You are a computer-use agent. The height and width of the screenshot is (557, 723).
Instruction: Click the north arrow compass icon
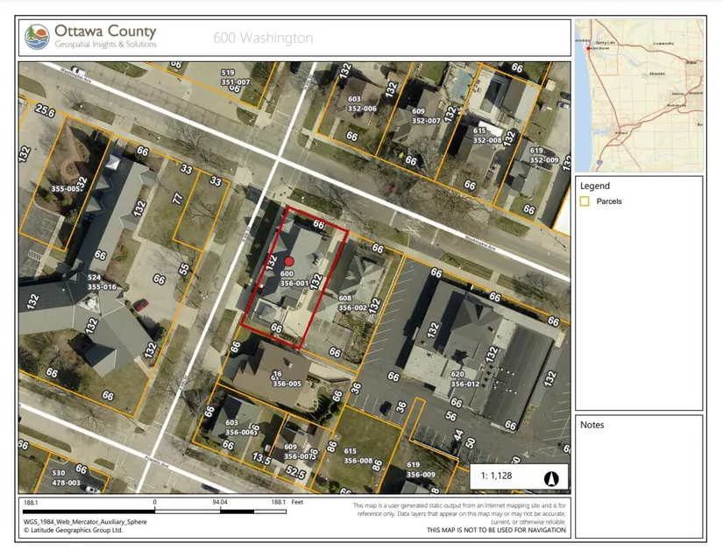pos(552,478)
